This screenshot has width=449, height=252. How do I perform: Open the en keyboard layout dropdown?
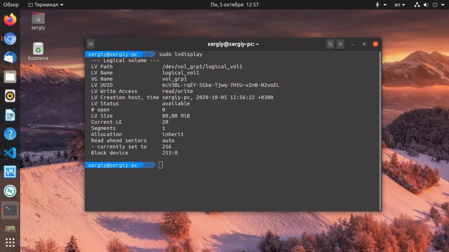tap(400, 4)
